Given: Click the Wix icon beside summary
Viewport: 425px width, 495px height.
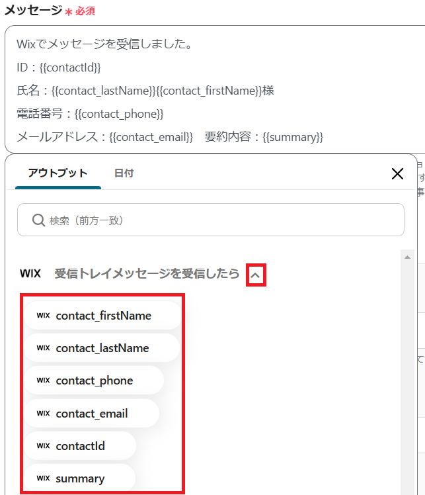Looking at the screenshot, I should [x=43, y=478].
